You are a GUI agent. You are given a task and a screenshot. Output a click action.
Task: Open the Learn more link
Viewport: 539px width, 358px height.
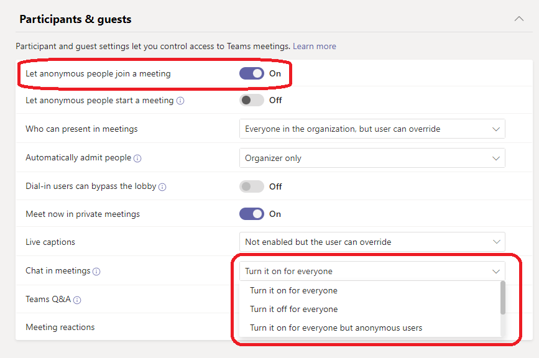(315, 47)
